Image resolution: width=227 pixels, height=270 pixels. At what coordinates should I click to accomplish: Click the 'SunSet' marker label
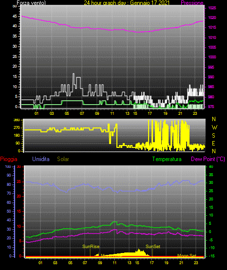coord(153,247)
